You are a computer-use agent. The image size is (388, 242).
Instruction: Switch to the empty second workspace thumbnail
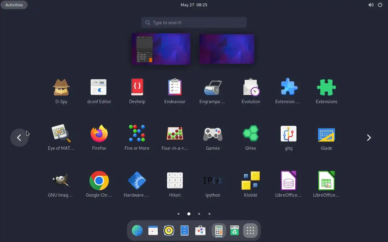pyautogui.click(x=227, y=49)
